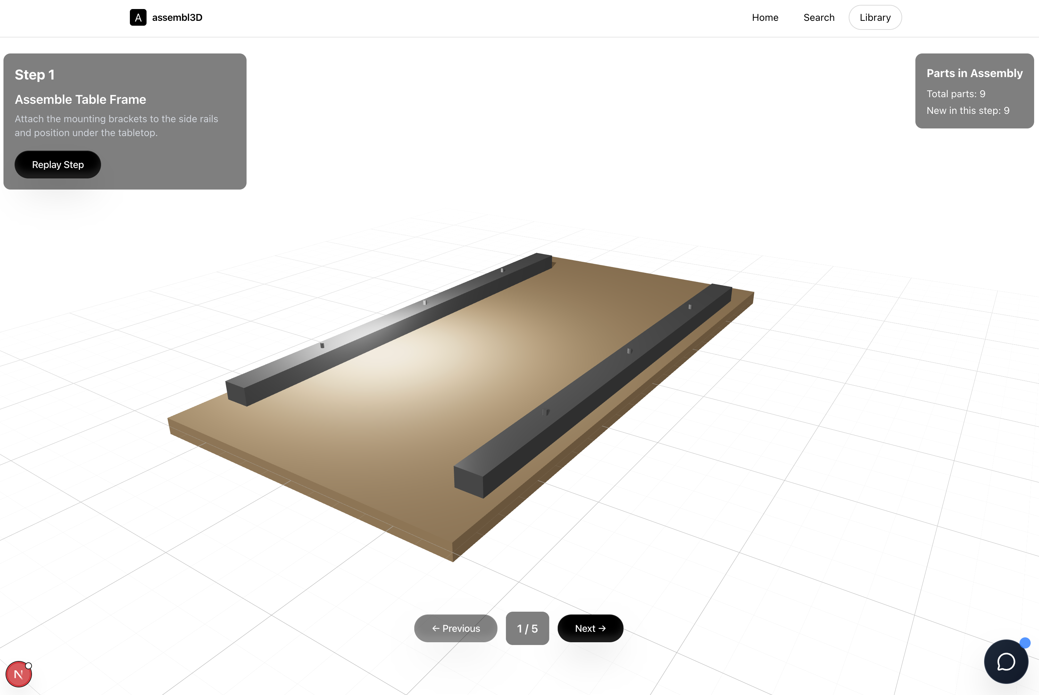Click the 1 / 5 step indicator
The image size is (1039, 695).
(527, 628)
